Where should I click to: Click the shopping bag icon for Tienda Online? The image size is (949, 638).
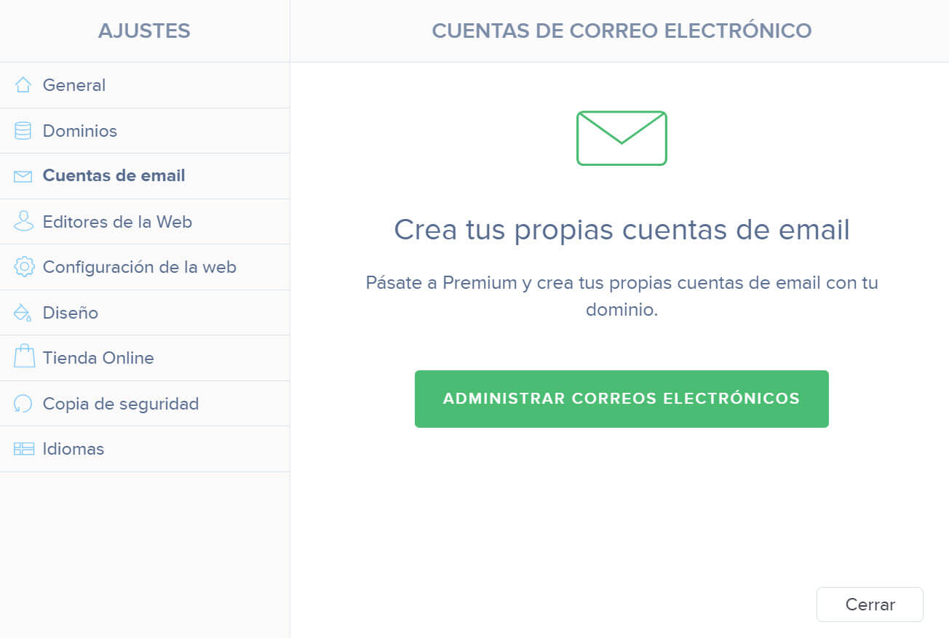23,357
